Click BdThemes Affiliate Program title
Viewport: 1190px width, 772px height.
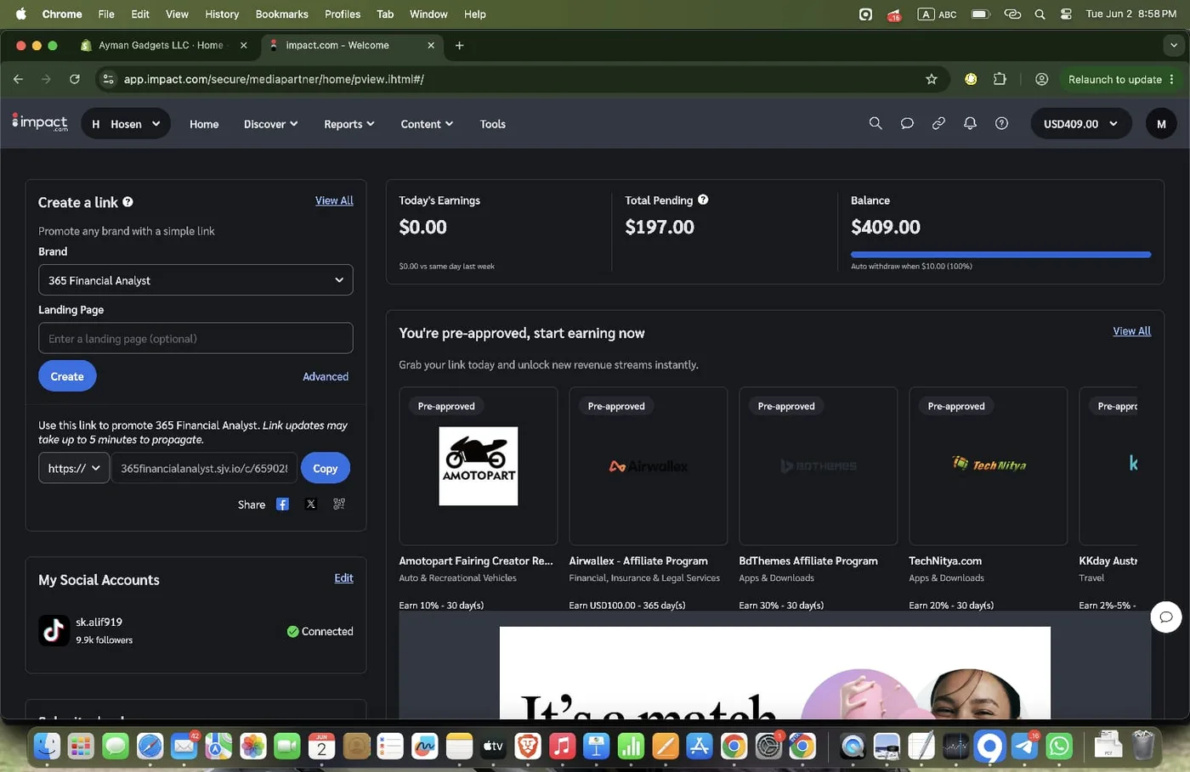[808, 561]
